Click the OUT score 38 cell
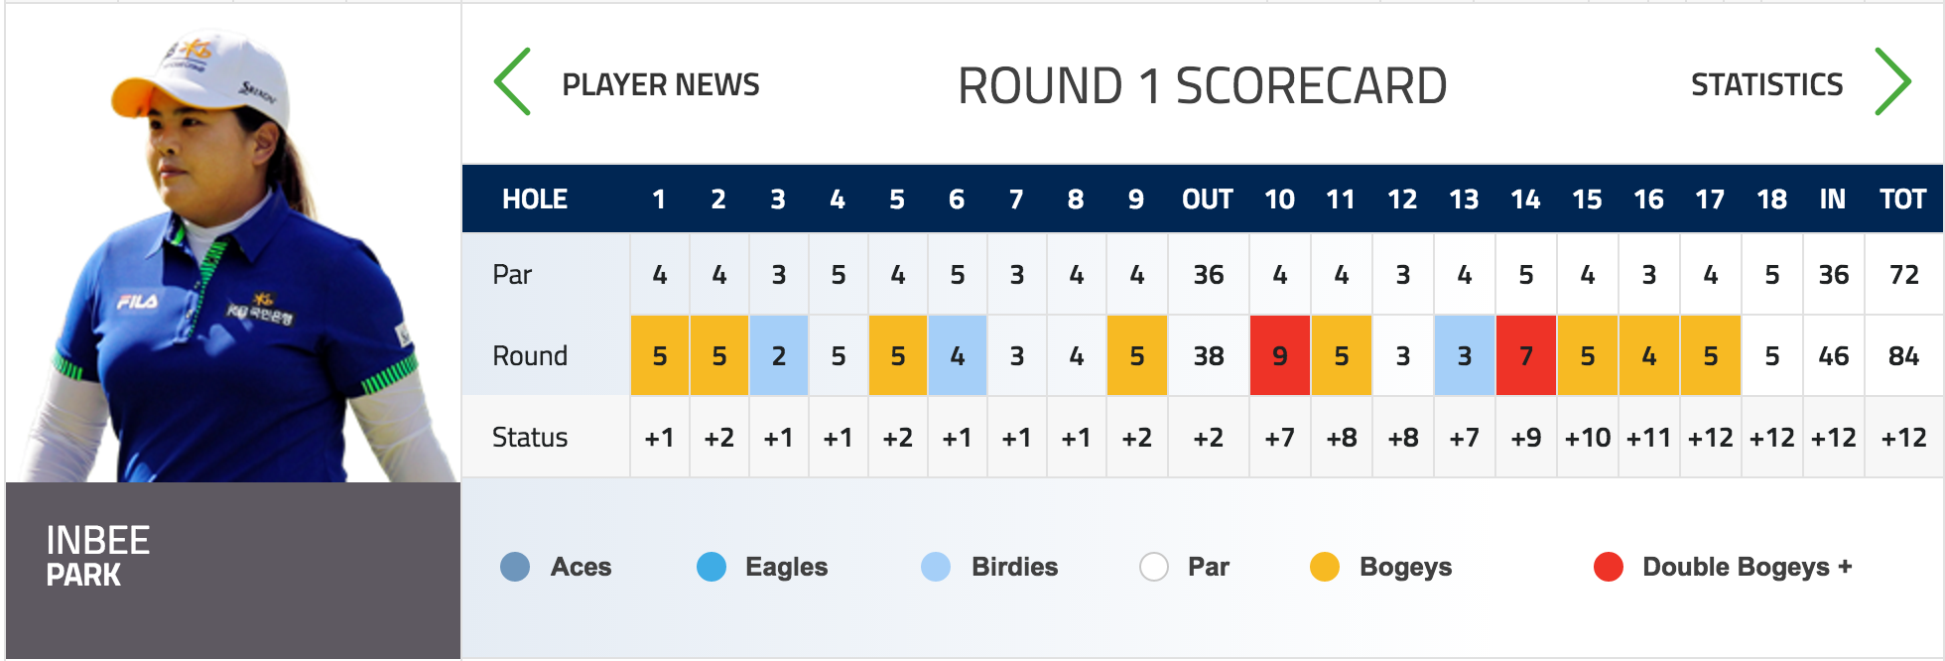 [x=1208, y=355]
